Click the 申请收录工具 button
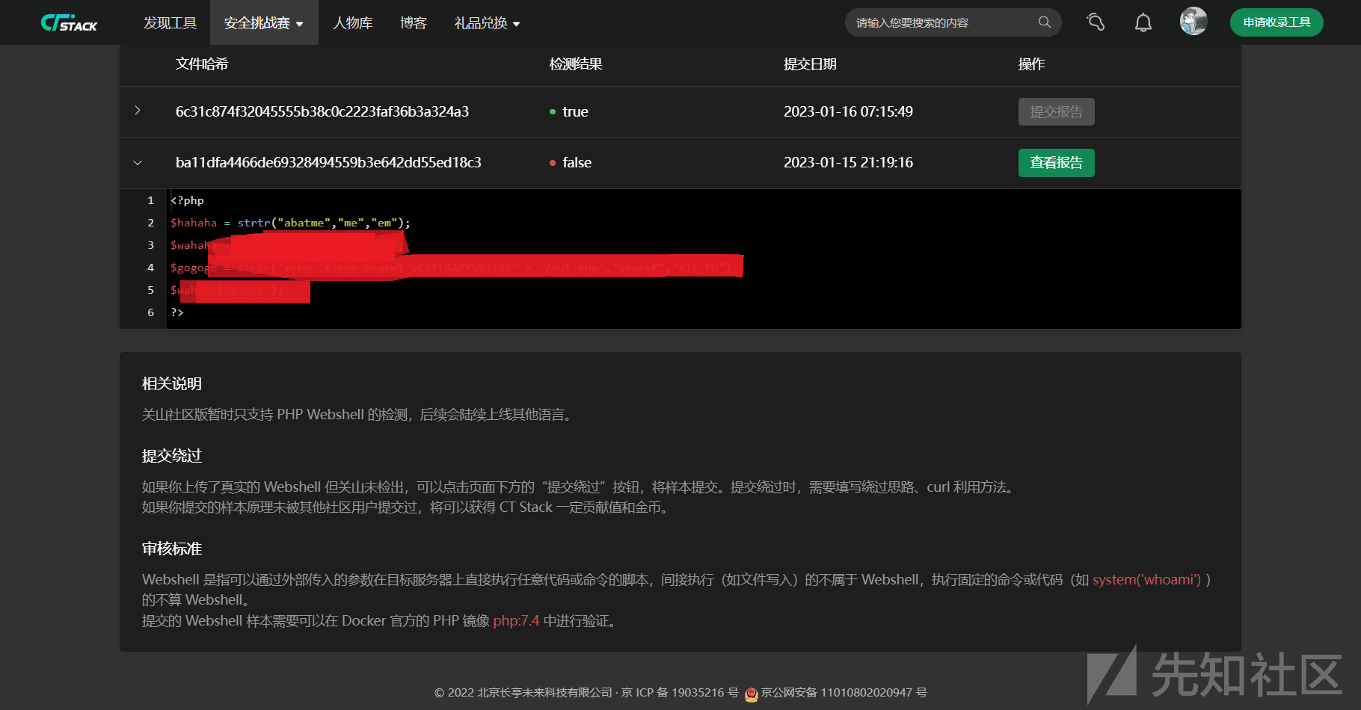This screenshot has width=1361, height=710. click(1276, 22)
